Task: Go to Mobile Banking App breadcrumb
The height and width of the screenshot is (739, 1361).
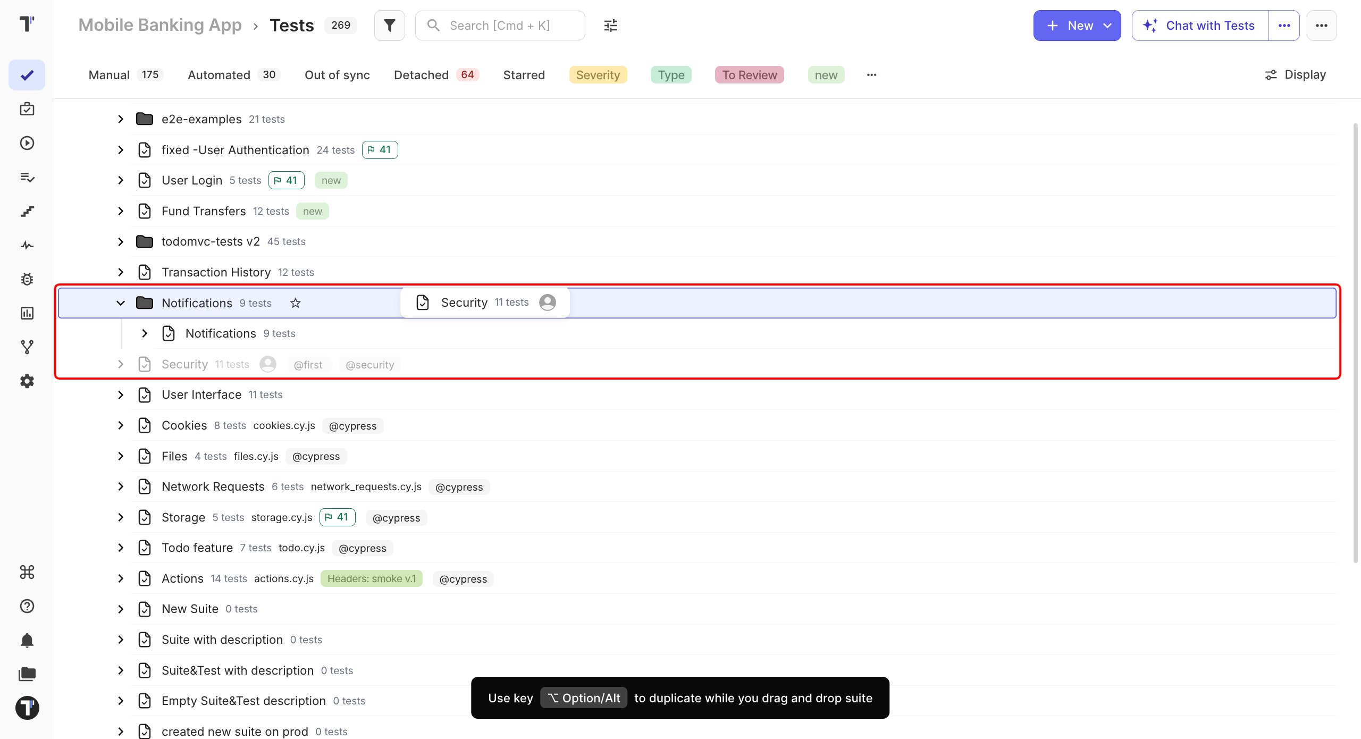Action: coord(160,26)
